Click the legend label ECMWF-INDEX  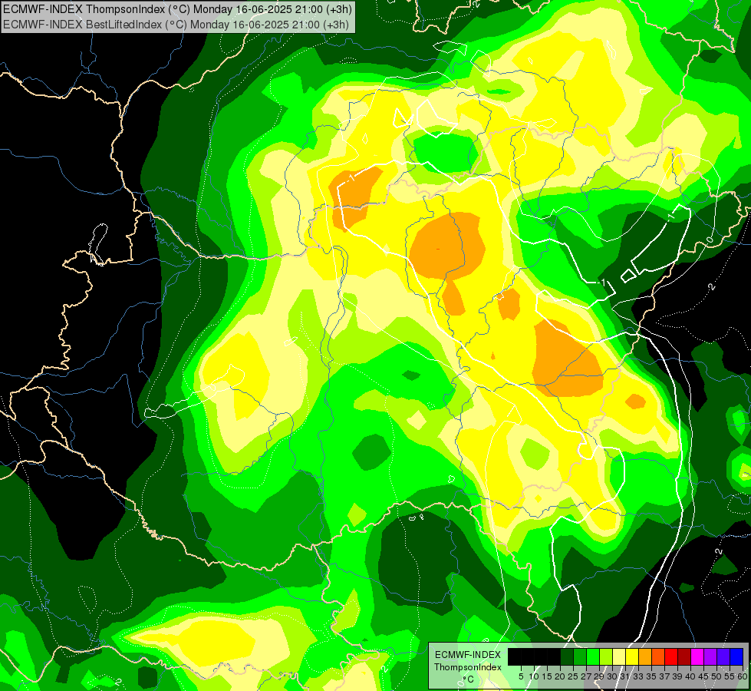pyautogui.click(x=467, y=655)
